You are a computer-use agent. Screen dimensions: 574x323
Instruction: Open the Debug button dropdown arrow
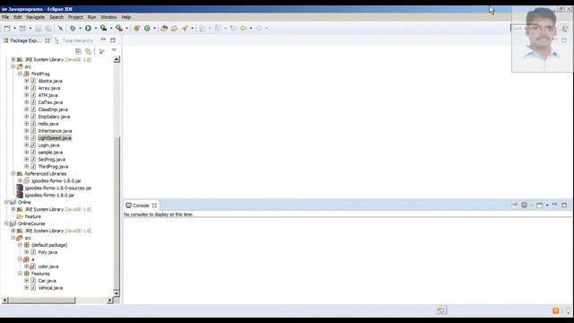click(80, 28)
